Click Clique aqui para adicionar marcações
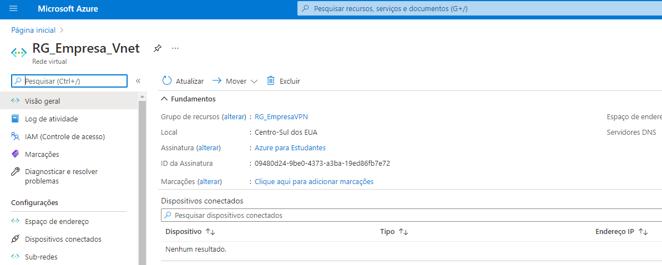The image size is (662, 265). 314,182
